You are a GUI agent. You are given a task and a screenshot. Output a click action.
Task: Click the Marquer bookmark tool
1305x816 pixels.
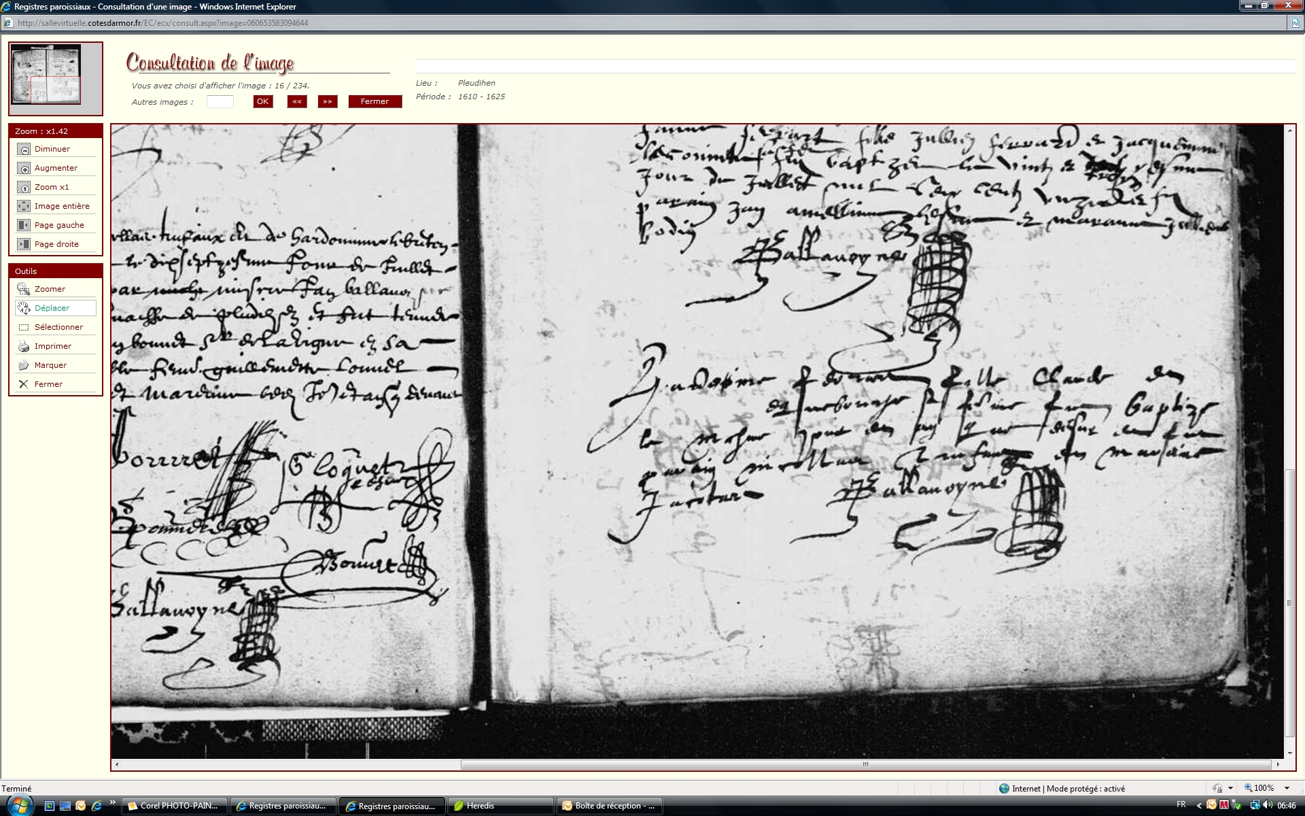pos(24,365)
